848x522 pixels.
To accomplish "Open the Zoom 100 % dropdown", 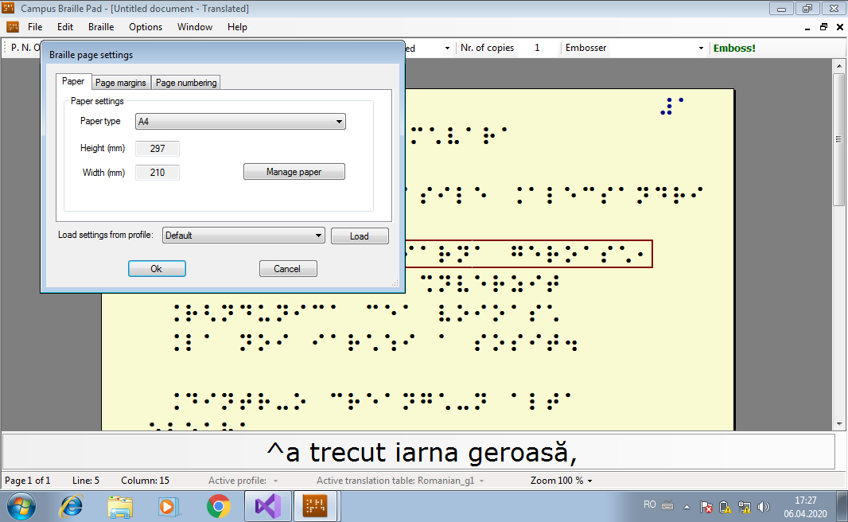I will tap(561, 481).
